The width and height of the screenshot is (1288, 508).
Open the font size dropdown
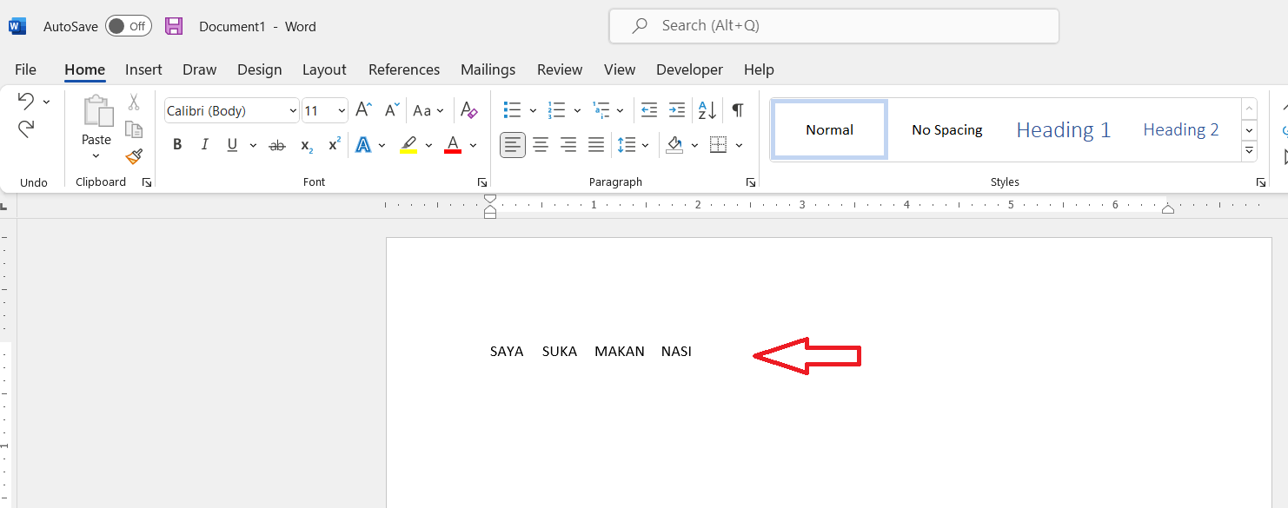click(342, 111)
